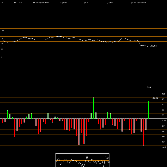The width and height of the screenshot is (167, 167).
Task: Click the '100' label on the RSI axis
Action: point(3,30)
